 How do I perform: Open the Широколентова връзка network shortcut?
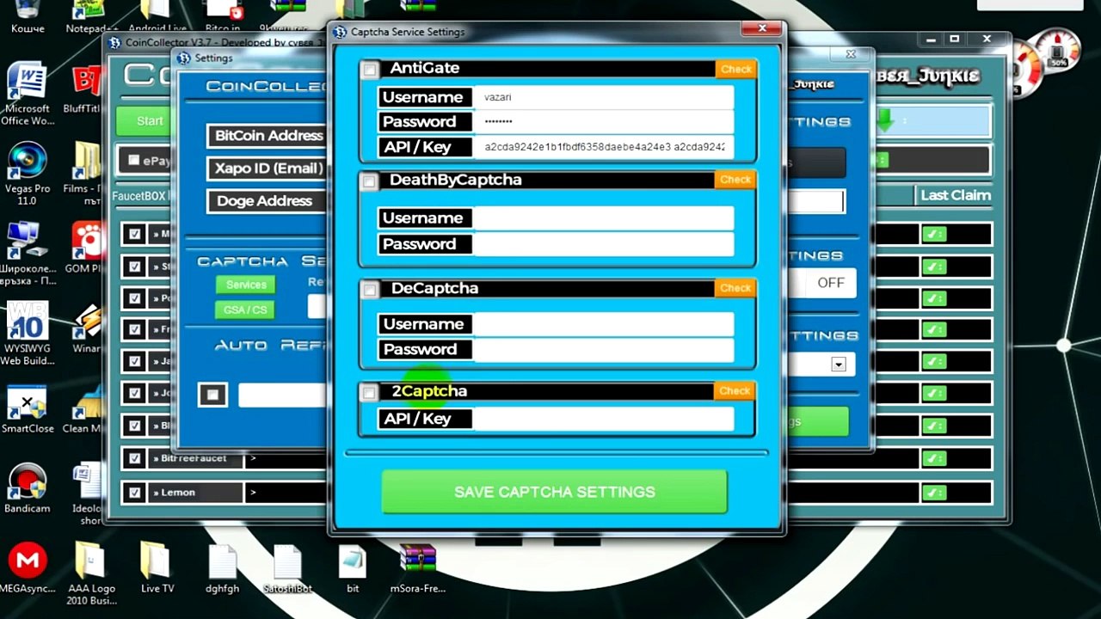[27, 254]
